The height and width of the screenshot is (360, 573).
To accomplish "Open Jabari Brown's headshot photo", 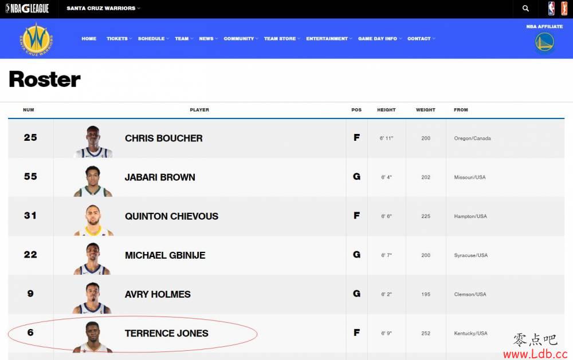I will [93, 181].
